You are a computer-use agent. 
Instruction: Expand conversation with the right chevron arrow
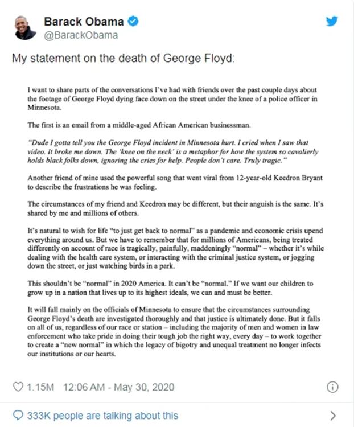point(333,416)
